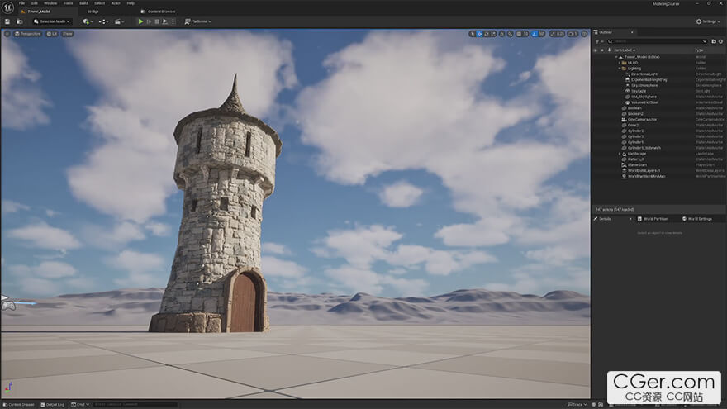This screenshot has height=409, width=727.
Task: Open the Cinematics clapperboard dropdown
Action: pos(119,21)
